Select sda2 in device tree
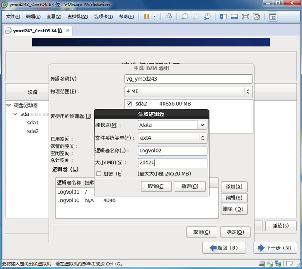 pos(33,131)
